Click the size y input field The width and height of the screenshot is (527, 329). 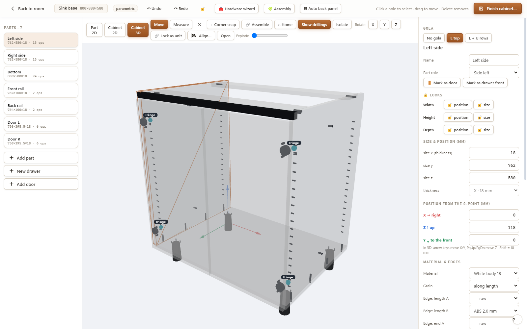tap(494, 165)
